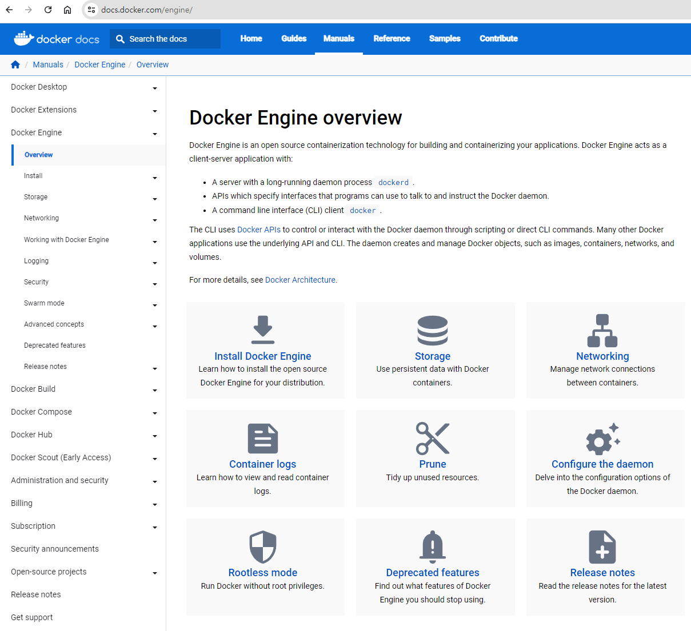The height and width of the screenshot is (631, 691).
Task: Expand the Docker Desktop sidebar section
Action: tap(155, 88)
